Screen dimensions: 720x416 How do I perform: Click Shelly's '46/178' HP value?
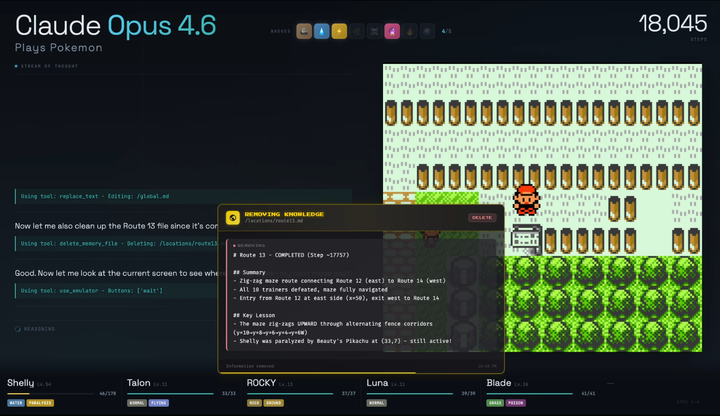point(108,394)
